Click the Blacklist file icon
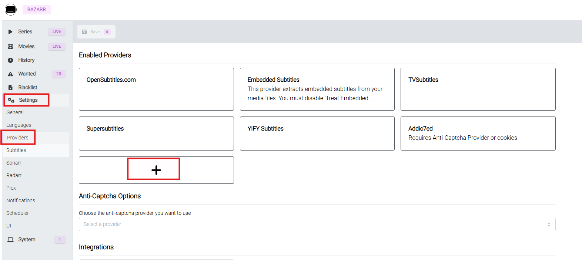The height and width of the screenshot is (260, 582). tap(10, 88)
